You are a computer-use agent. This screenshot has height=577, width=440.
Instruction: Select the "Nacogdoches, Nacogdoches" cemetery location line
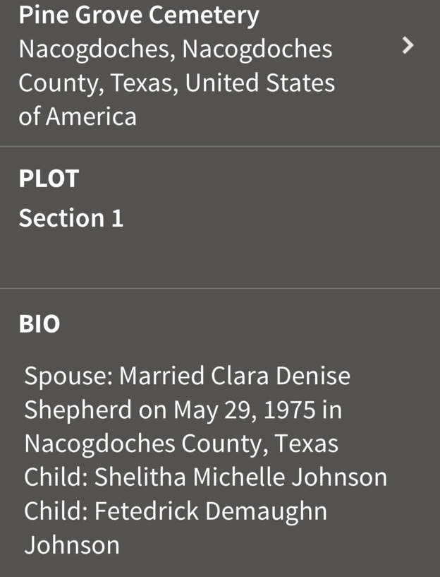tap(175, 49)
